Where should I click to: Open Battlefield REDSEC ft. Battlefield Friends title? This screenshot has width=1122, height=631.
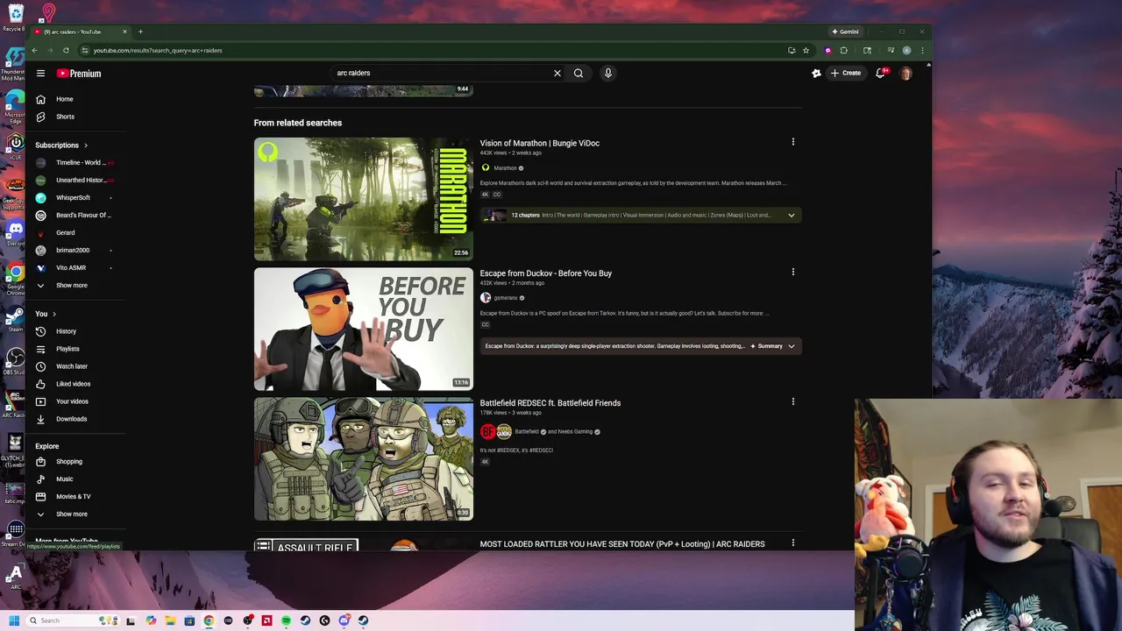point(550,403)
